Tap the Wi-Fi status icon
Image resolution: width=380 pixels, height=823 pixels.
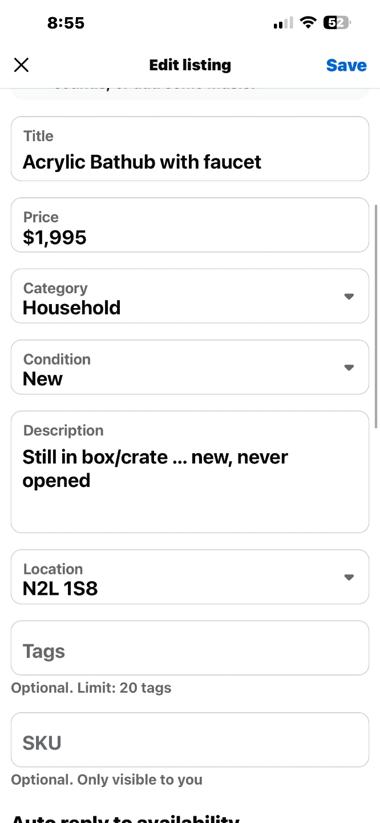[x=308, y=23]
